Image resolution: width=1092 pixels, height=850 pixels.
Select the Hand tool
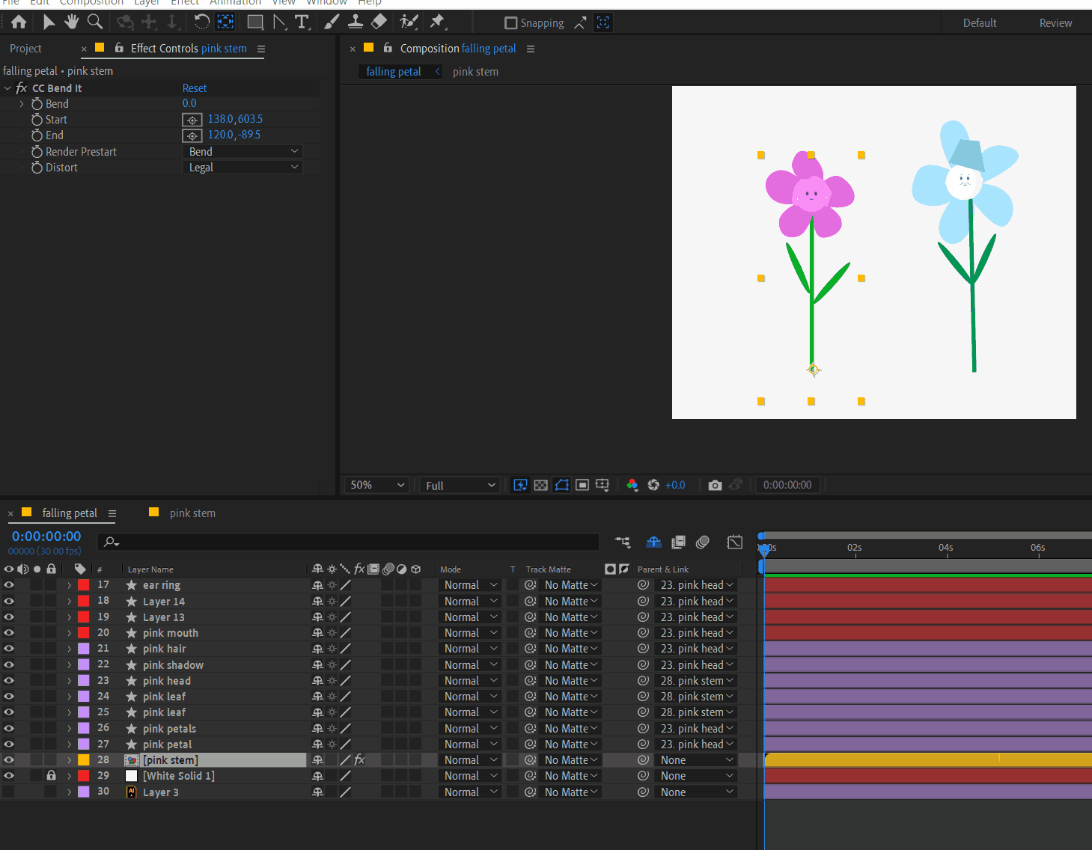(x=72, y=22)
